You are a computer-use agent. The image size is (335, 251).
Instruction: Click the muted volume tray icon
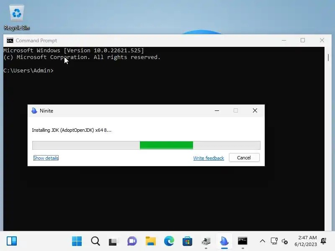[285, 241]
